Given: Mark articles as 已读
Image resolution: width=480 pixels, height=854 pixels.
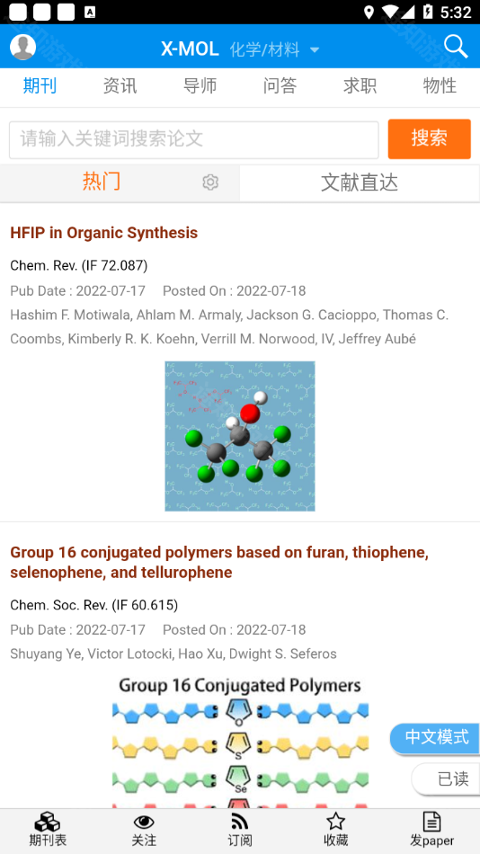Looking at the screenshot, I should tap(446, 778).
